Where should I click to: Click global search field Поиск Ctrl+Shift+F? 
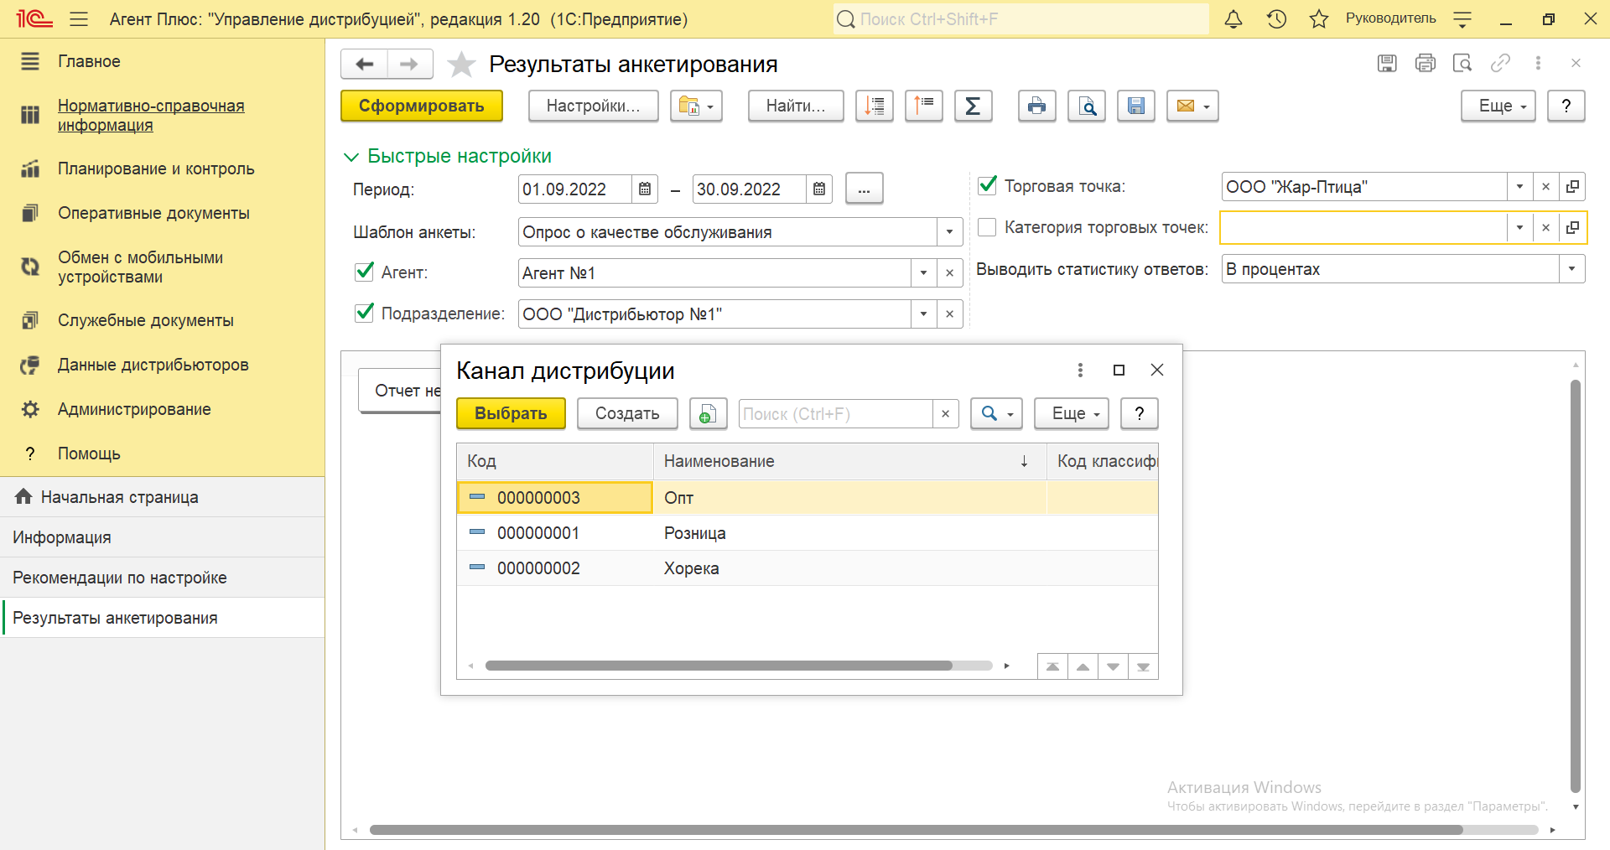click(x=1021, y=18)
